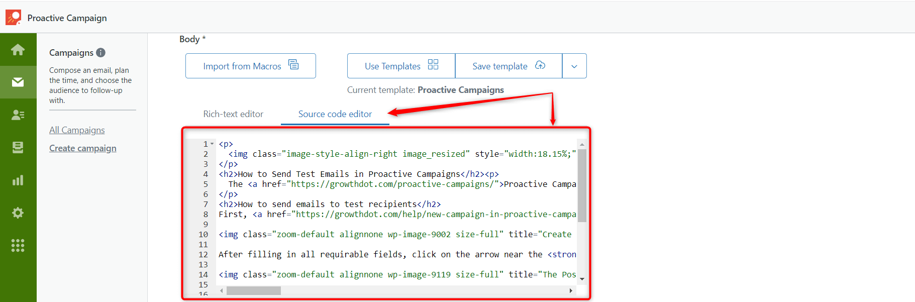915x302 pixels.
Task: Click the vertical scrollbar thumb in code editor
Action: coord(582,186)
